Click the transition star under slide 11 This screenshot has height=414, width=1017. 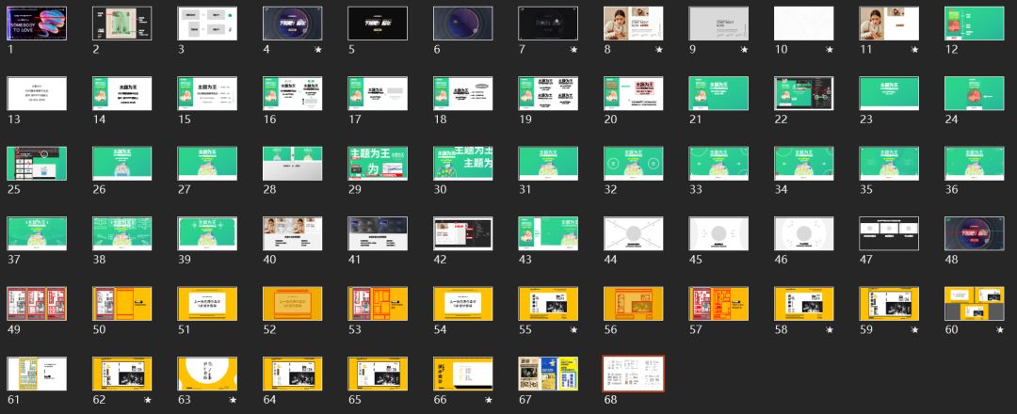pyautogui.click(x=914, y=50)
